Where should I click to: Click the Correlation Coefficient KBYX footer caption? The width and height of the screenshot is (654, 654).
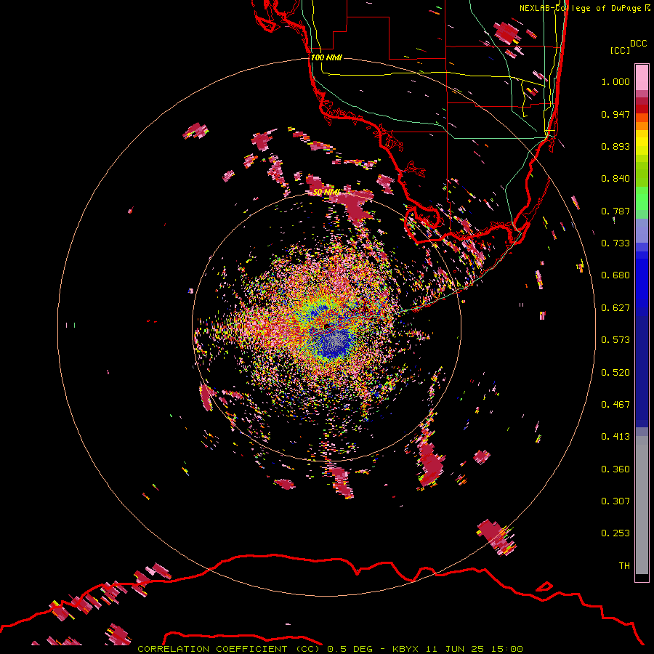[330, 649]
